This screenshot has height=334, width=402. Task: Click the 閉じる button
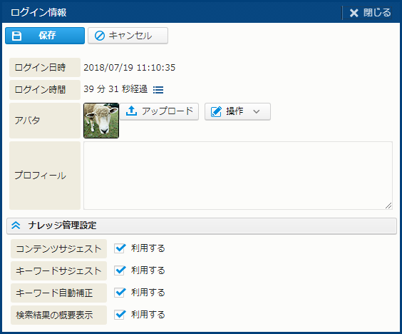370,13
